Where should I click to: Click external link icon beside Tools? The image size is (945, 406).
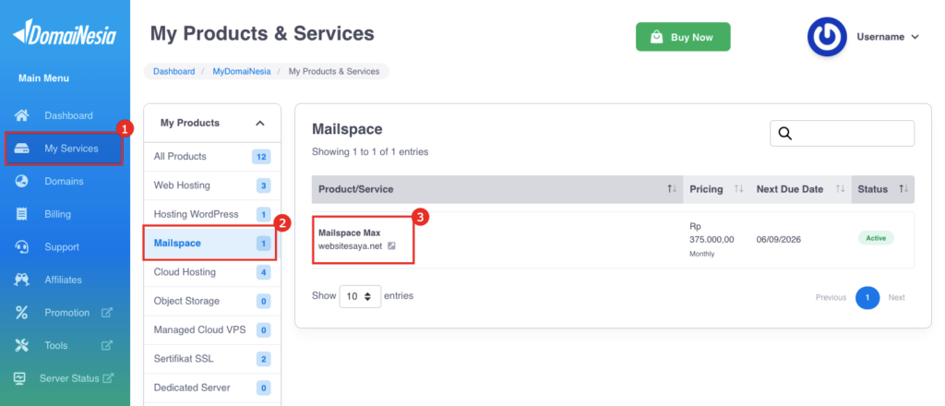point(107,345)
